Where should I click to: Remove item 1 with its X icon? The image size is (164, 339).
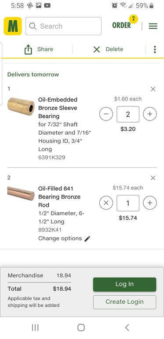(x=153, y=89)
